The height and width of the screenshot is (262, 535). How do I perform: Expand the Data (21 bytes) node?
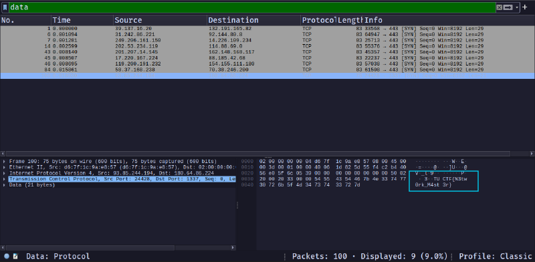[x=4, y=185]
